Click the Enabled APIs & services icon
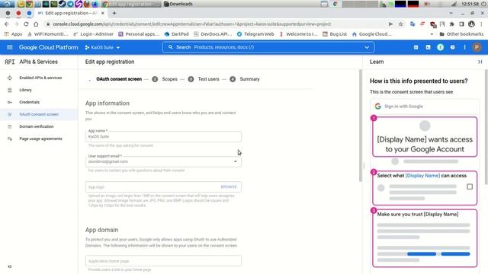Screen dimensions: 488x274 pyautogui.click(x=10, y=78)
